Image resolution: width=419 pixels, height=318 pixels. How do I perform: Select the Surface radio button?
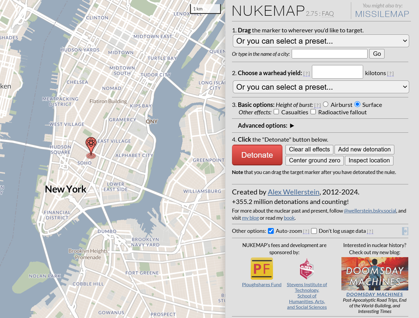click(357, 104)
